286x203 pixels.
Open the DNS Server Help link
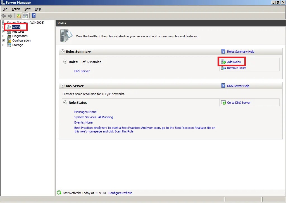point(238,86)
